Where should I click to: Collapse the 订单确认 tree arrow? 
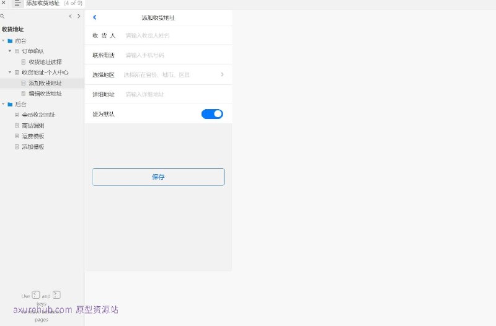(x=10, y=51)
